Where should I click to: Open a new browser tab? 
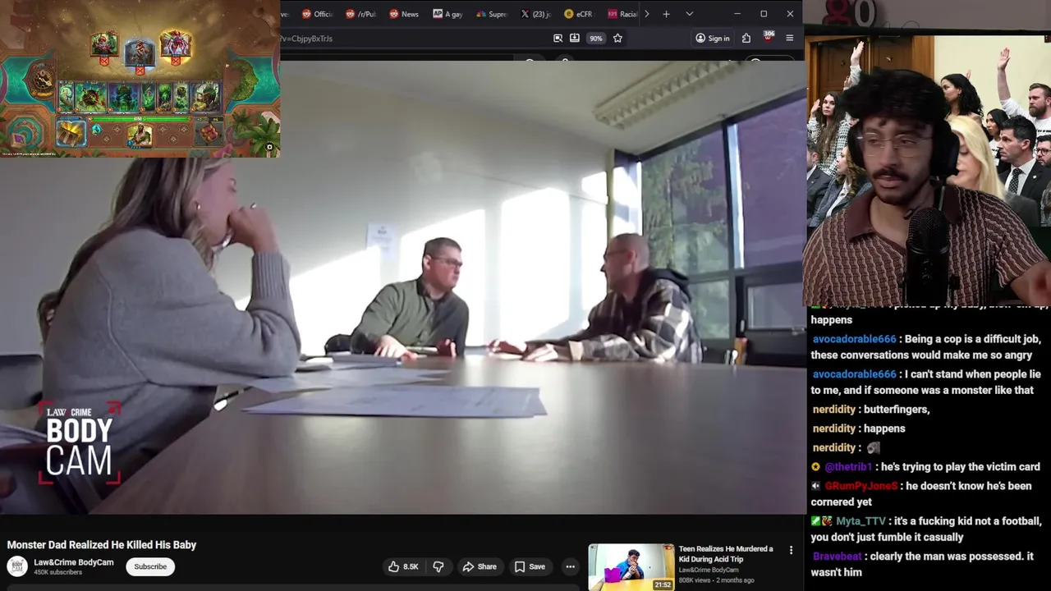pos(666,14)
